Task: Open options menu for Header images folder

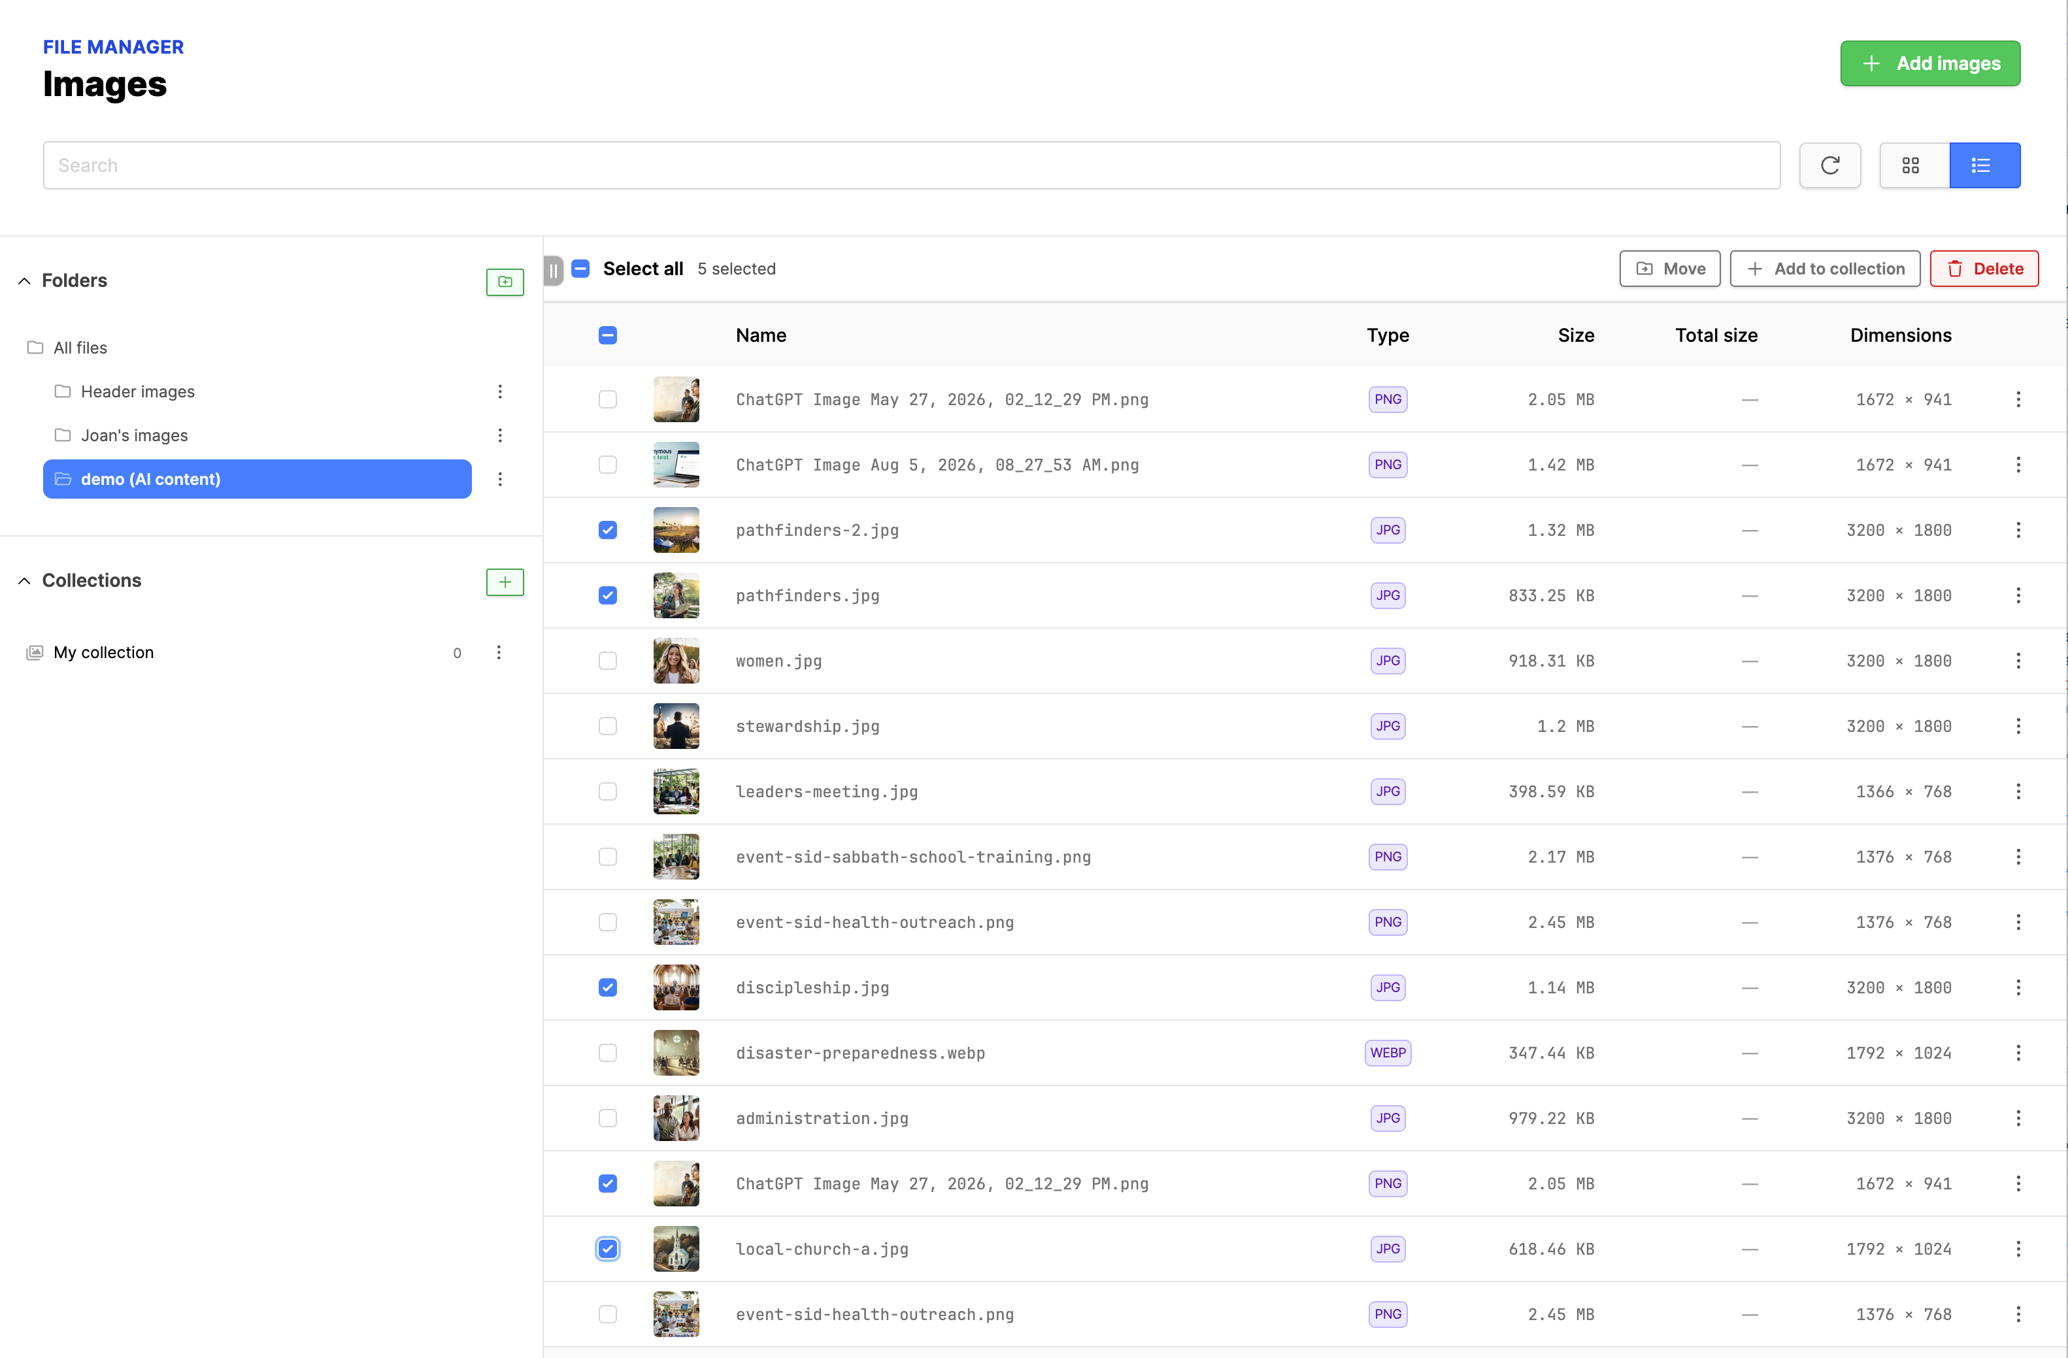Action: (x=499, y=392)
